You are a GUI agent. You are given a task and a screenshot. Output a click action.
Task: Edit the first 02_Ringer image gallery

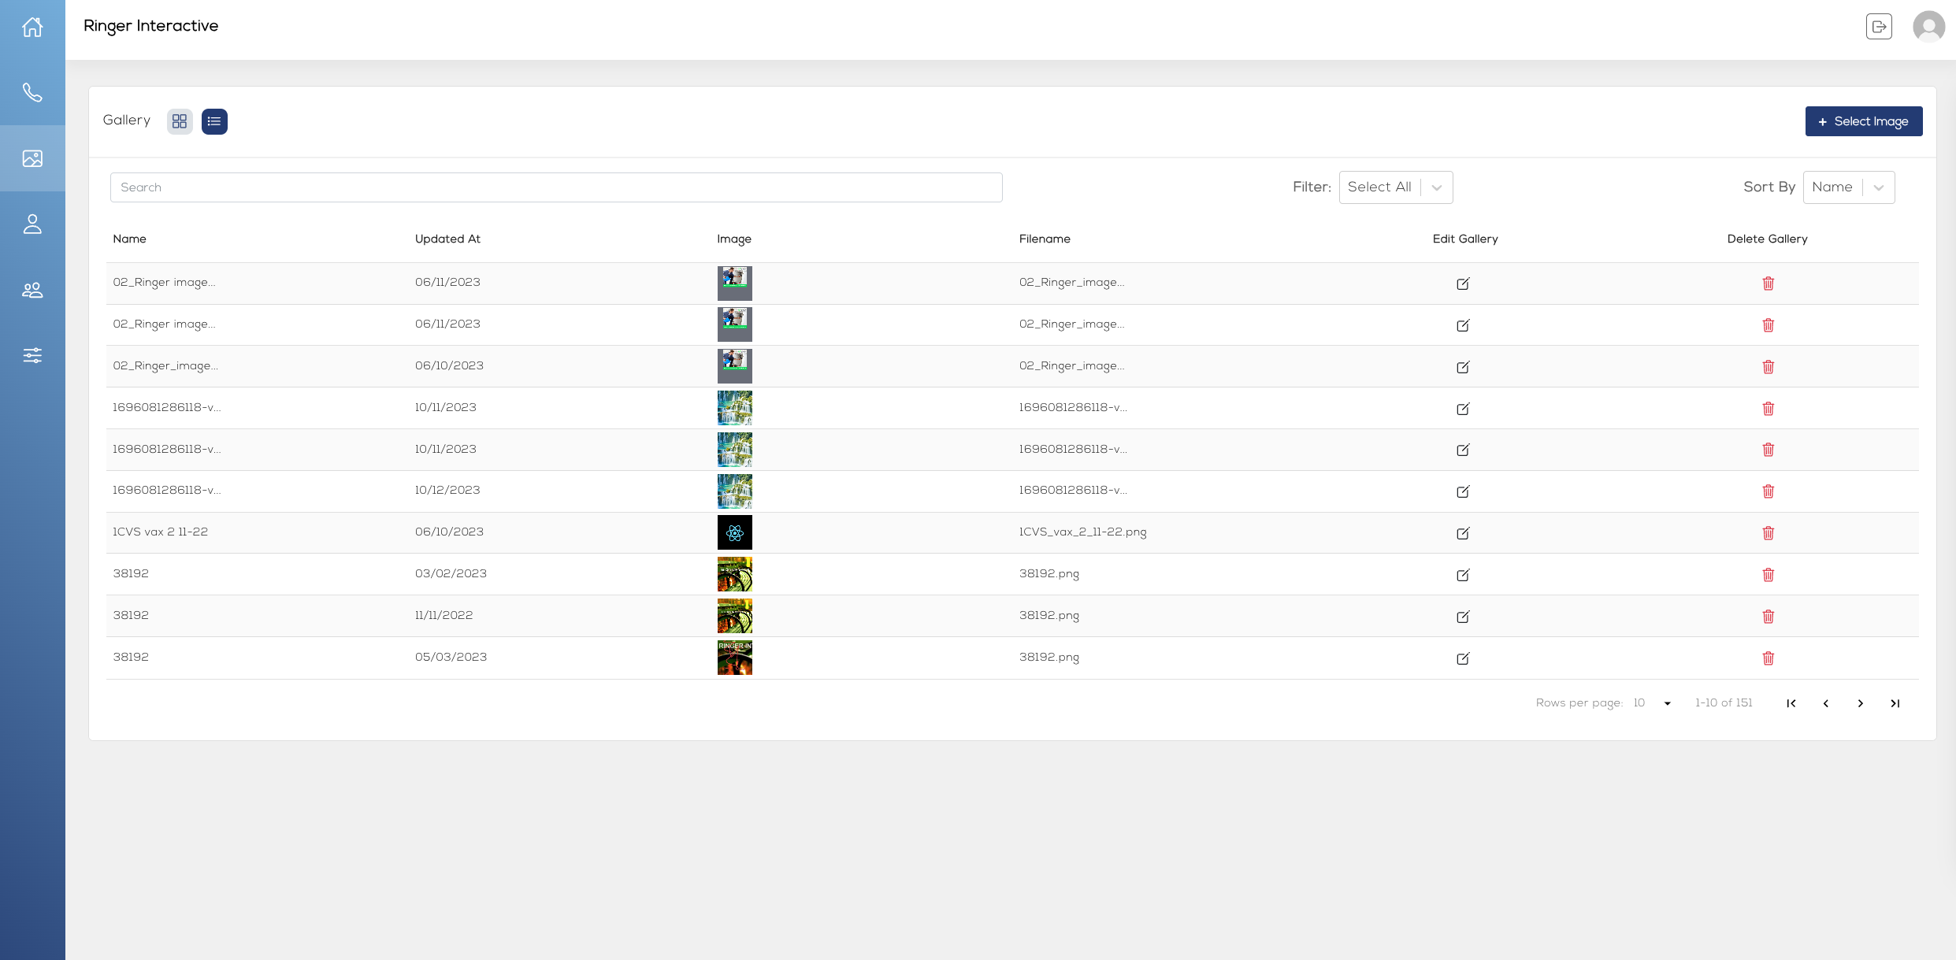point(1463,284)
